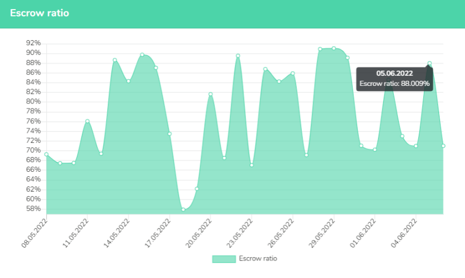Select the 20.05.2022 data point near 82%

point(210,94)
